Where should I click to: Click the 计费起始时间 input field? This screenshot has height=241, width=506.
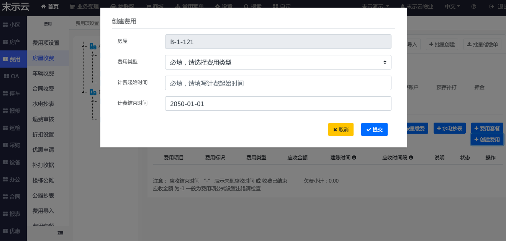coord(278,83)
